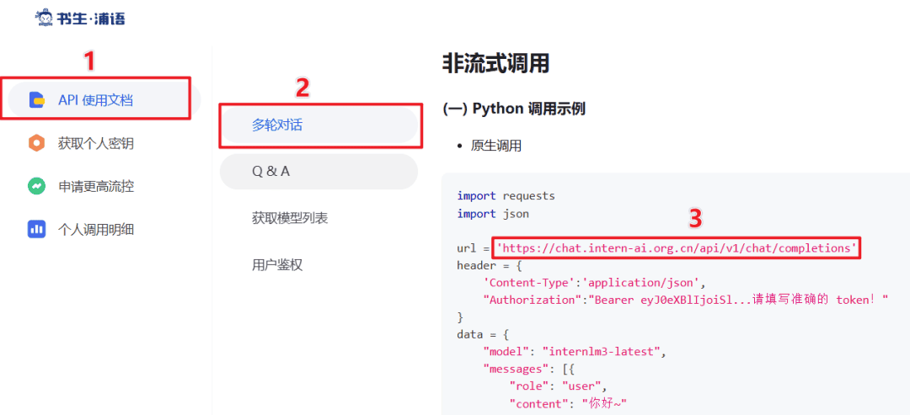Click the orange hexagon 获取个人密钥 icon

36,142
